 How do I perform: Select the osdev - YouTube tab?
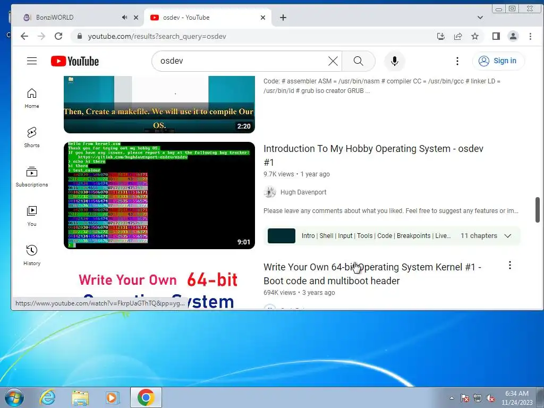click(x=208, y=18)
